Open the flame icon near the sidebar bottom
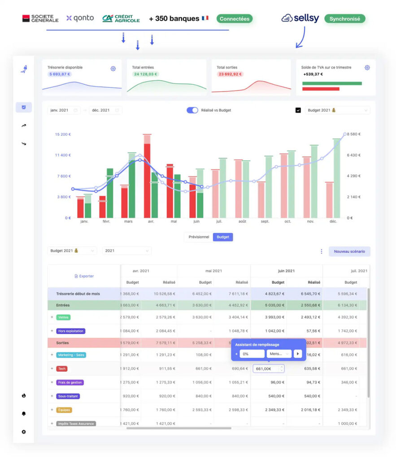396x459 pixels. 24,396
